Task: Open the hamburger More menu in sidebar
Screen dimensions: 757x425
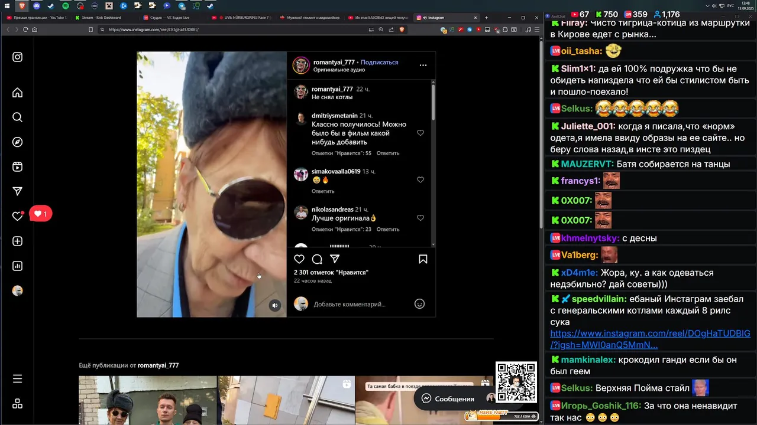Action: tap(17, 379)
